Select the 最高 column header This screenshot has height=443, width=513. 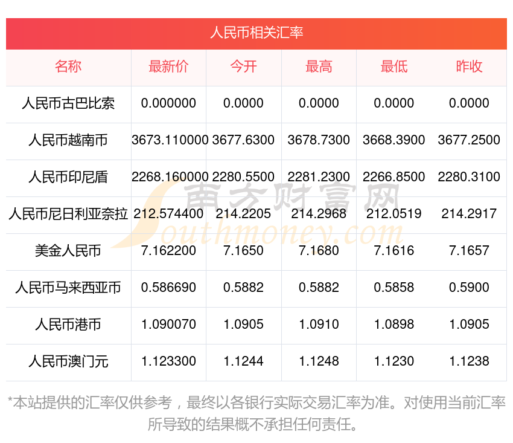click(319, 66)
